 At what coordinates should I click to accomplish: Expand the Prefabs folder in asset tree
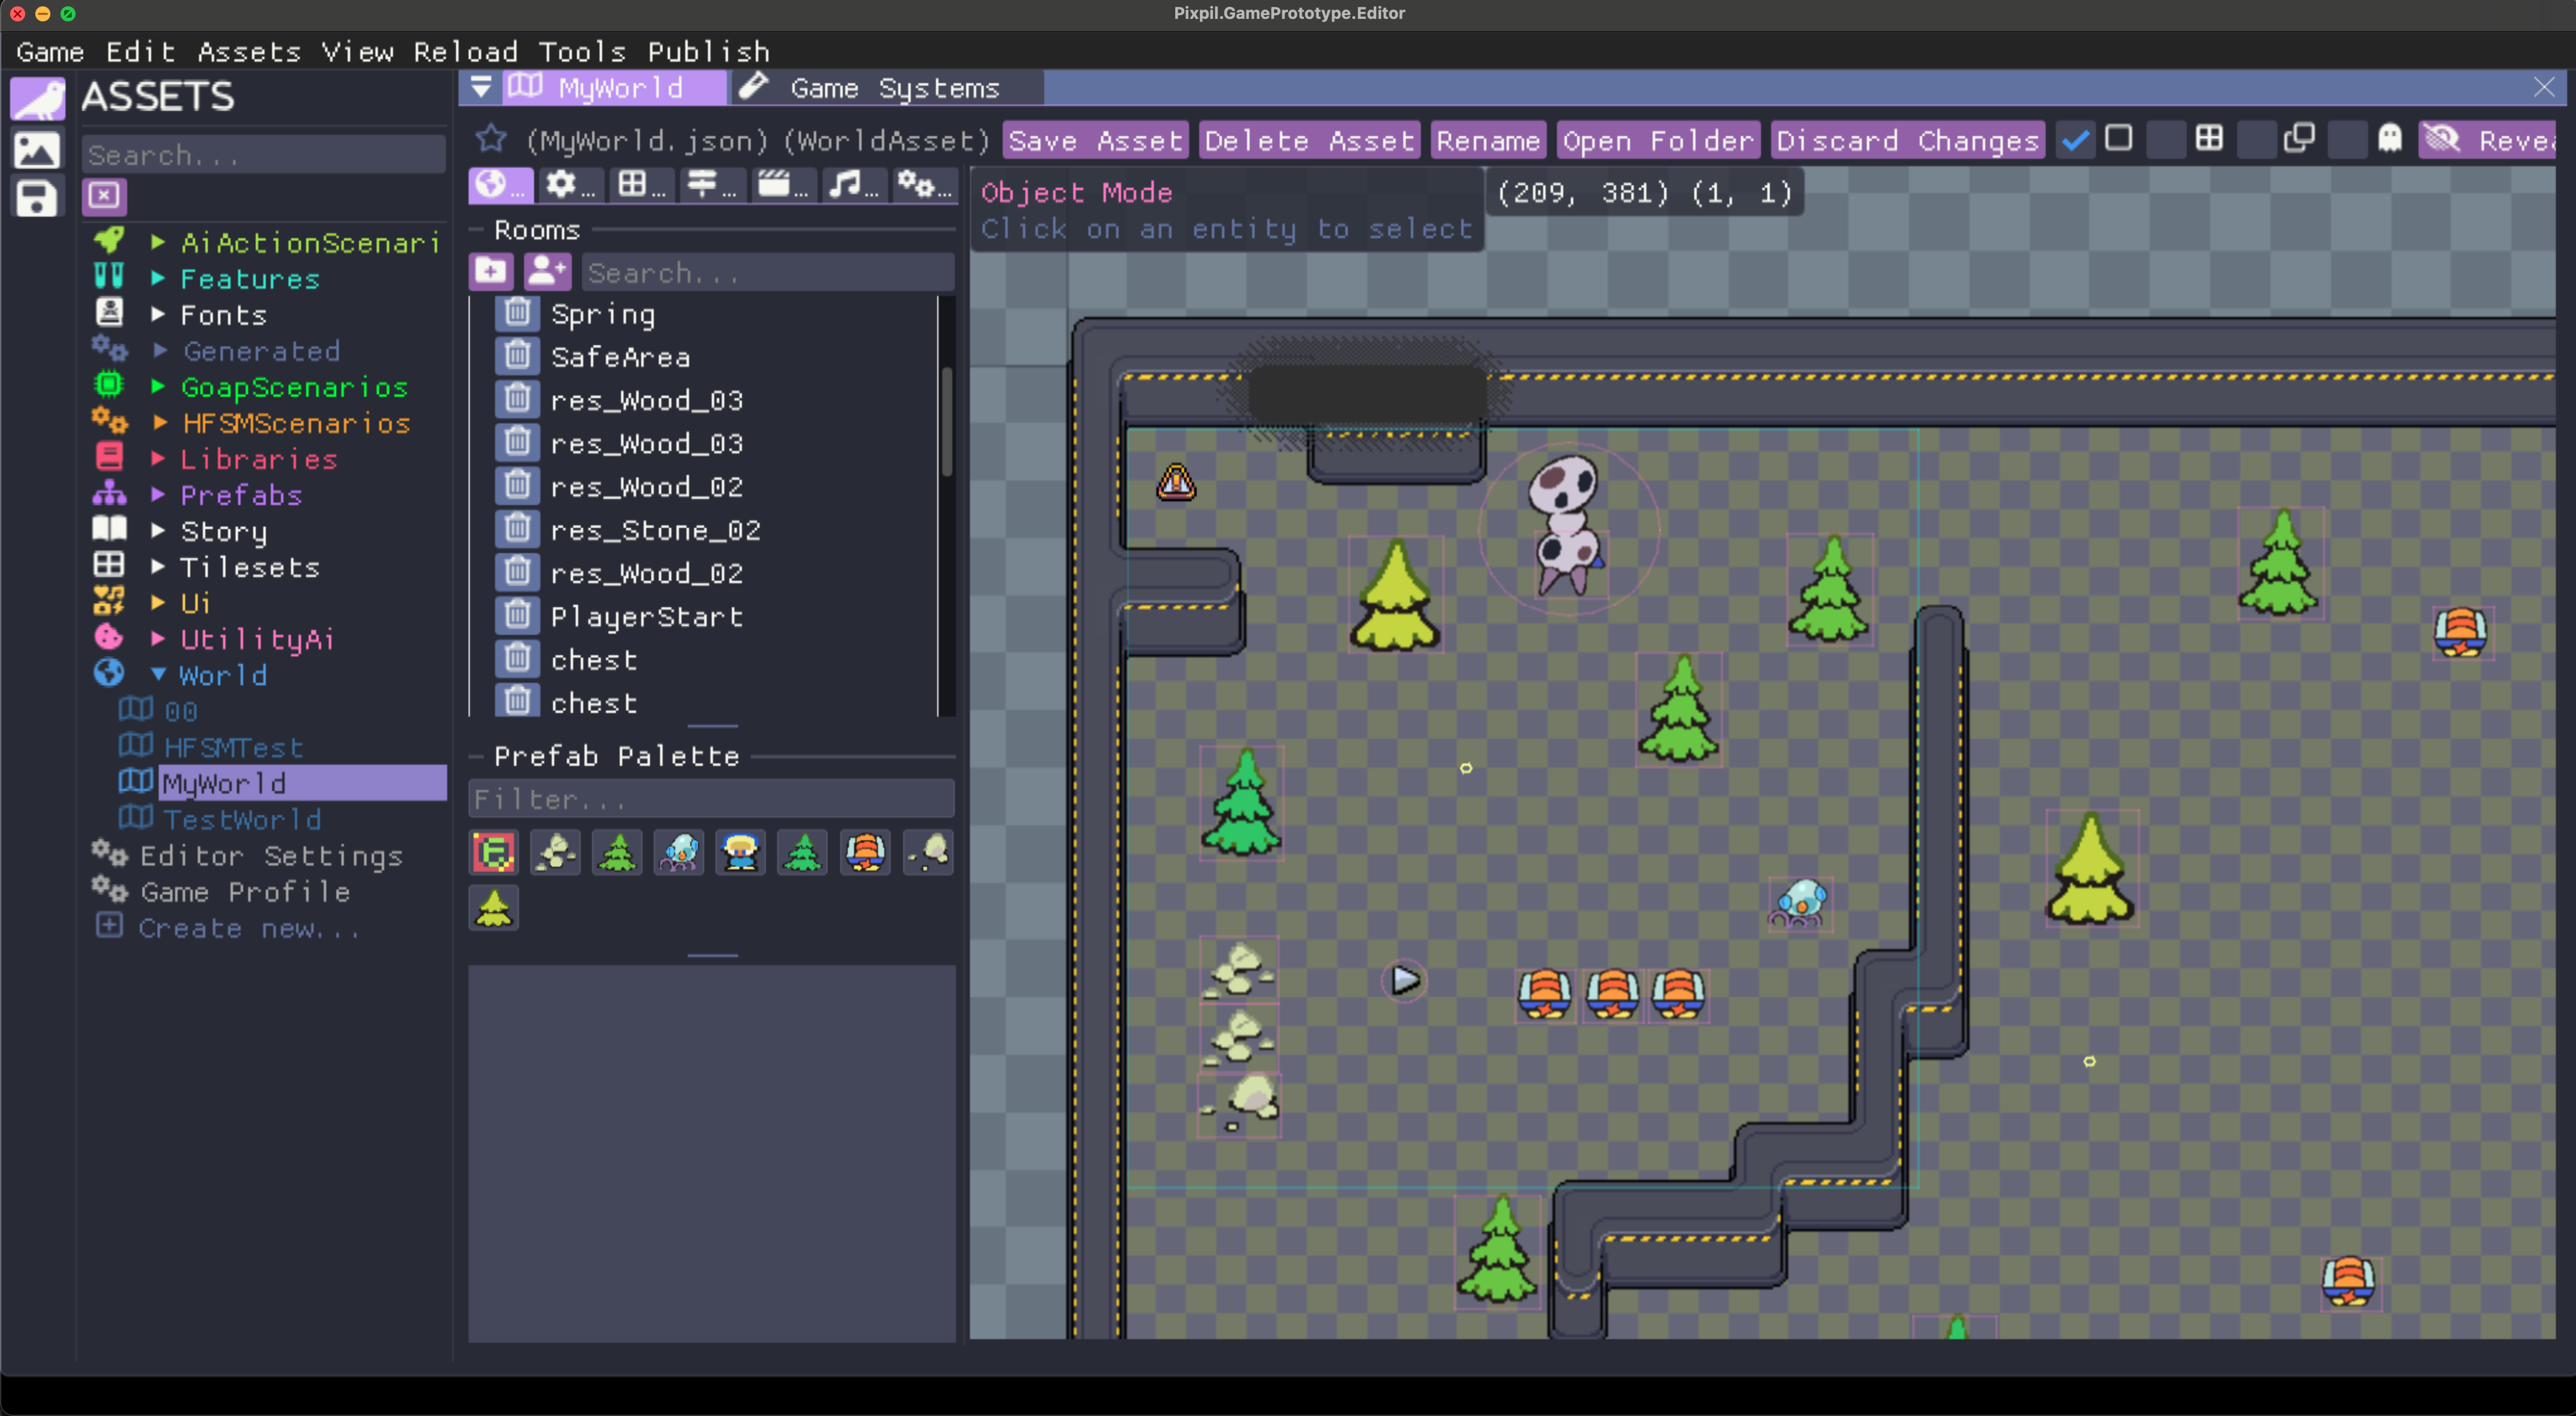tap(158, 495)
